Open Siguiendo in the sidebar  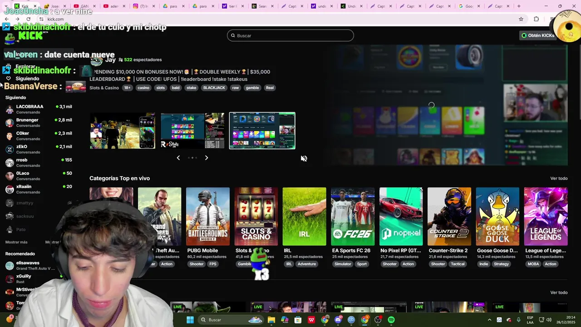point(27,79)
